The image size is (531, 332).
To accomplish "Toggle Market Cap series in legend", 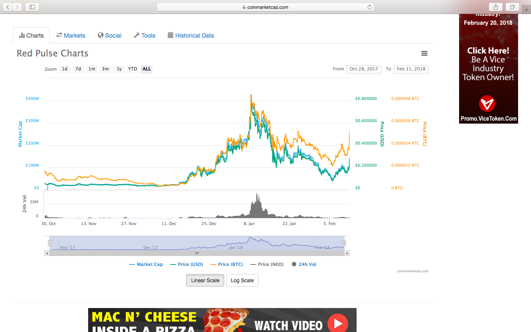I will 146,264.
